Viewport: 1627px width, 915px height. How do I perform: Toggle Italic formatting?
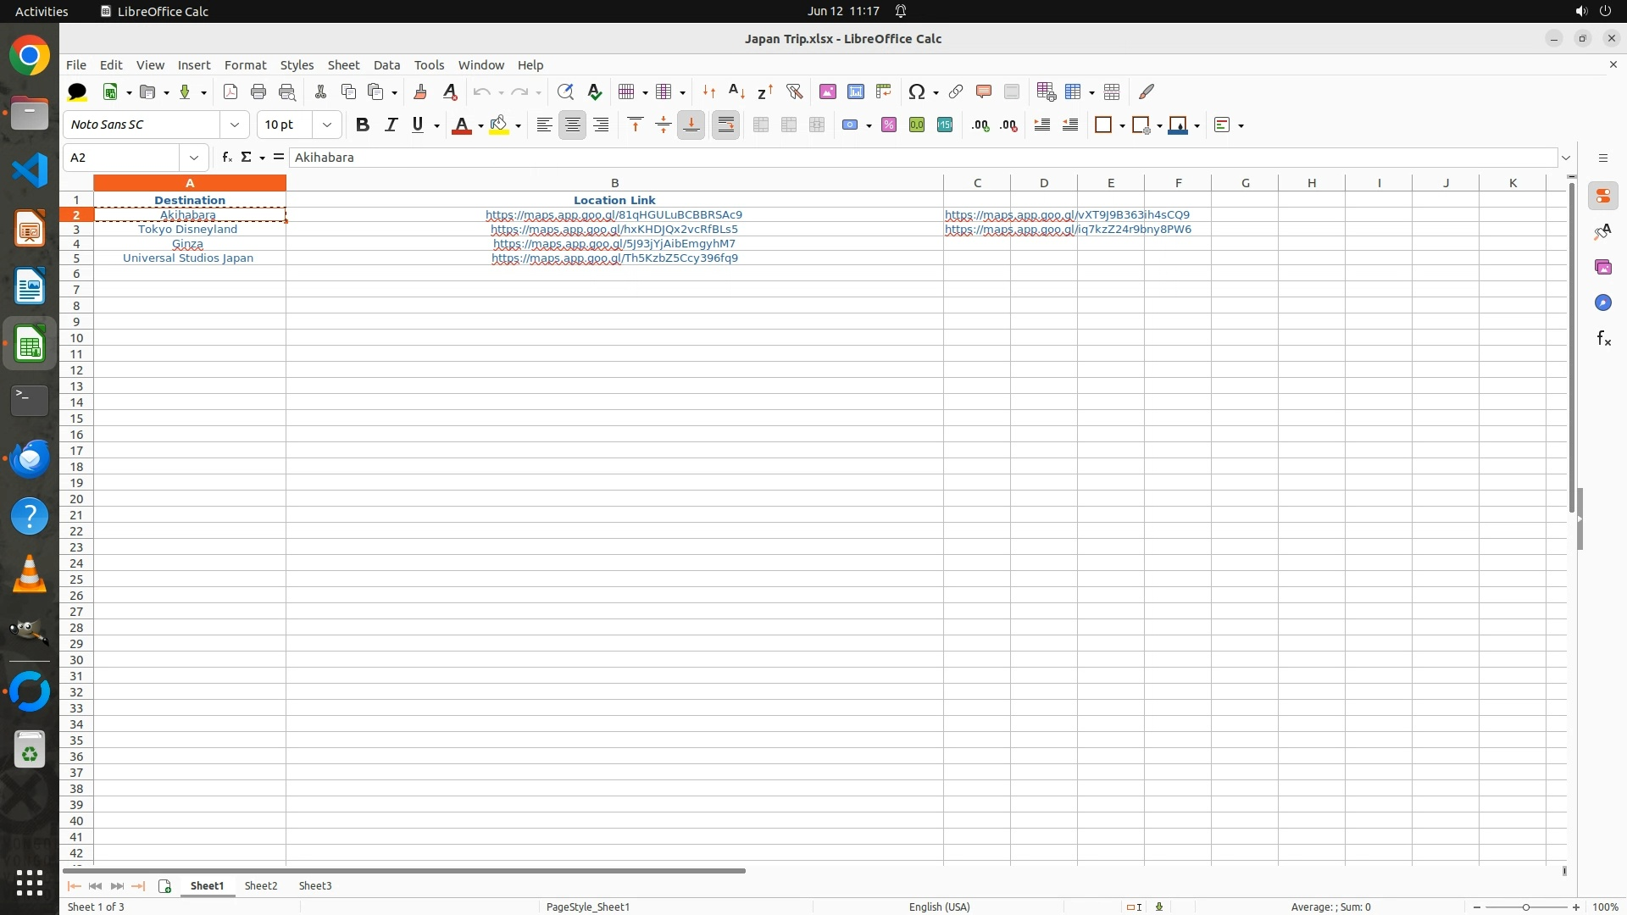[391, 125]
